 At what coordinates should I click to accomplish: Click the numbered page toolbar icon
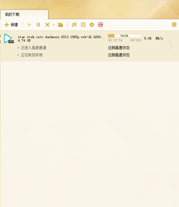tap(83, 25)
